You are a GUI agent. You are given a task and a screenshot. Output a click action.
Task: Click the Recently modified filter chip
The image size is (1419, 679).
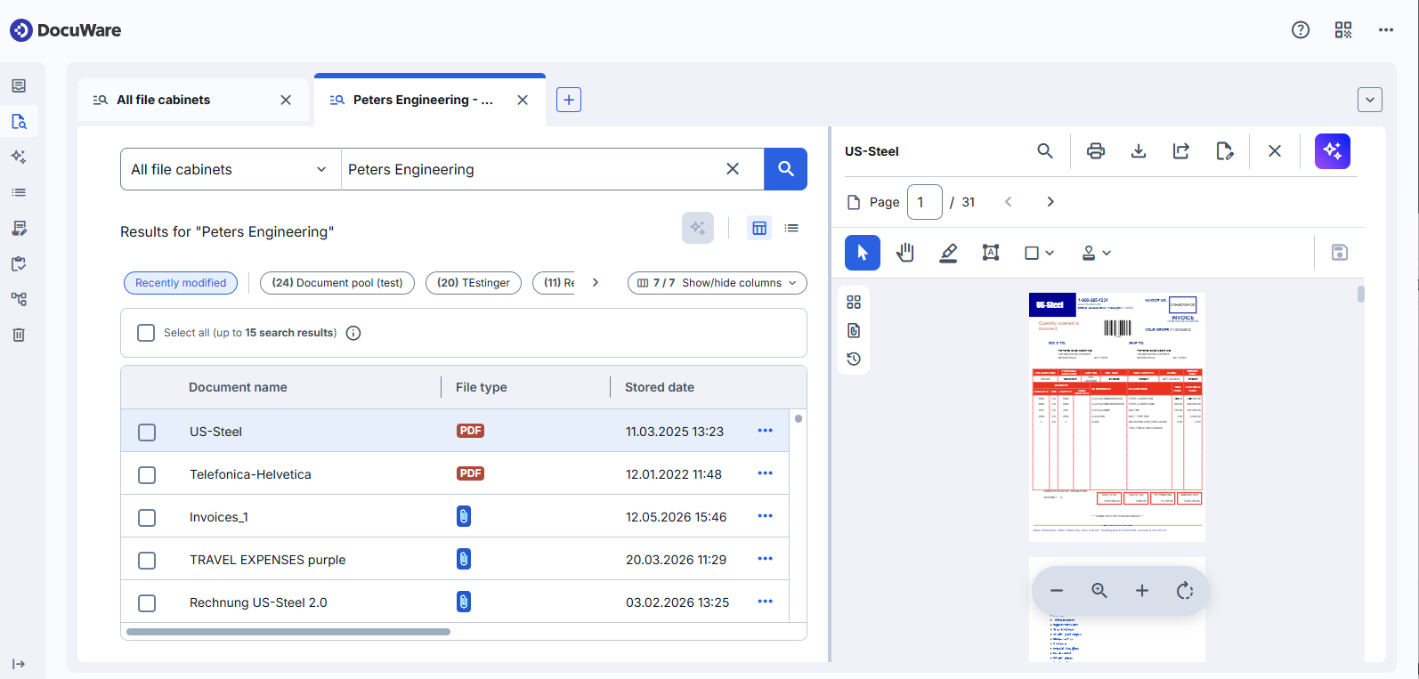coord(181,283)
